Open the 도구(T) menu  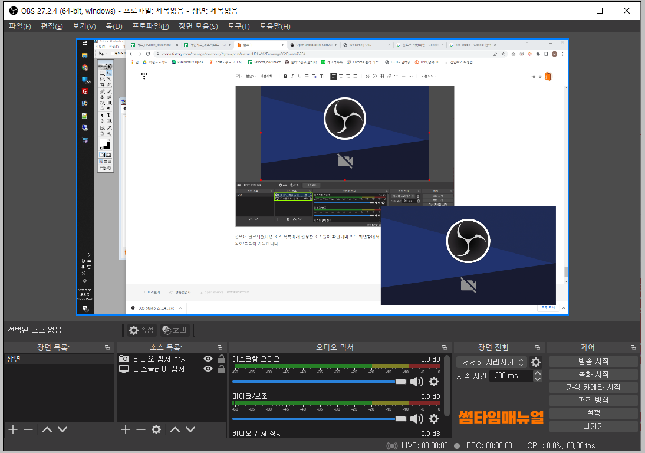point(239,27)
